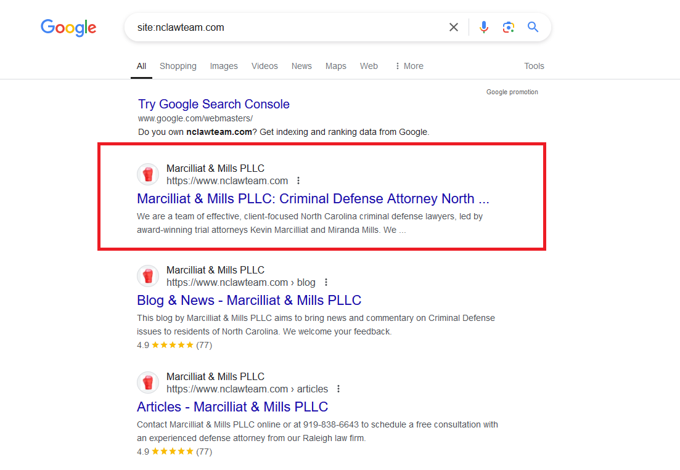
Task: Open the Try Google Search Console link
Action: pos(214,104)
